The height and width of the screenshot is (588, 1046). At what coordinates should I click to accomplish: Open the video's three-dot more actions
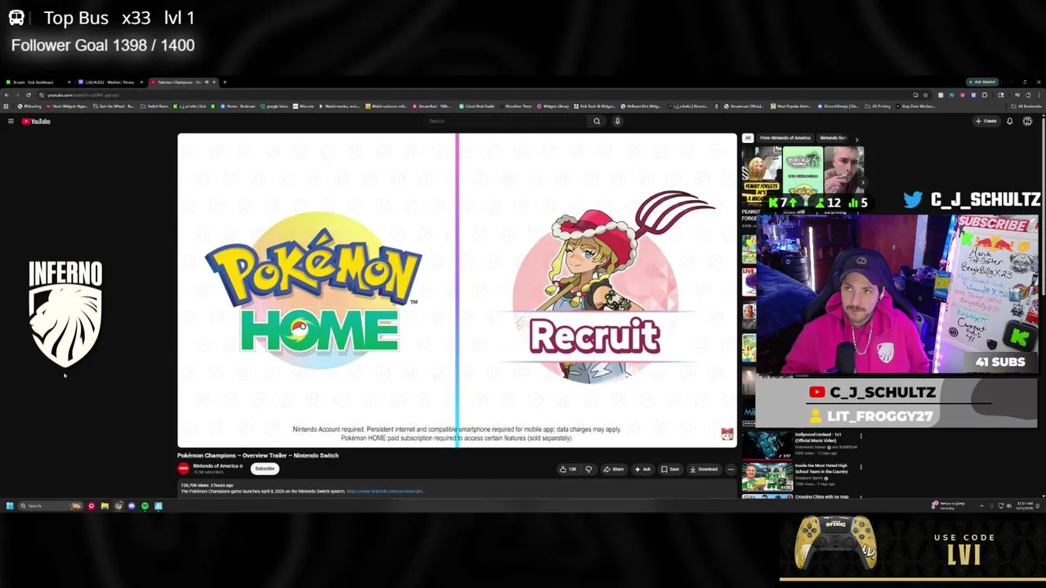(731, 470)
